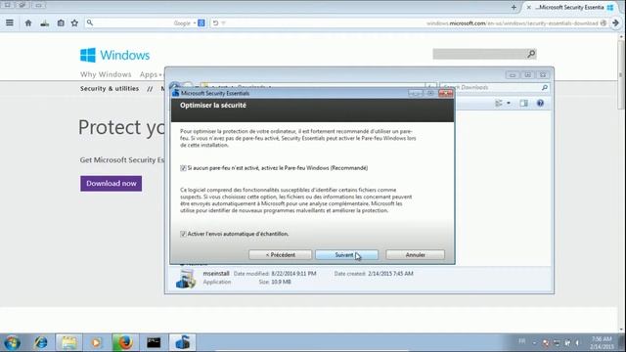Viewport: 626px width, 352px height.
Task: Click the Annuler button
Action: [415, 254]
